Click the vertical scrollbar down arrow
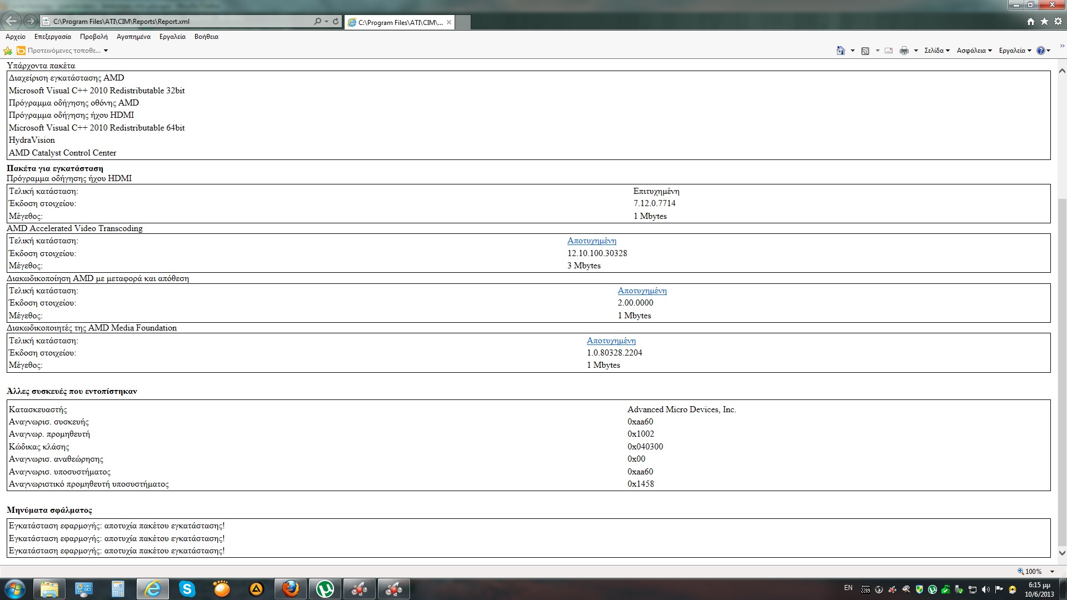The width and height of the screenshot is (1067, 600). (x=1062, y=553)
